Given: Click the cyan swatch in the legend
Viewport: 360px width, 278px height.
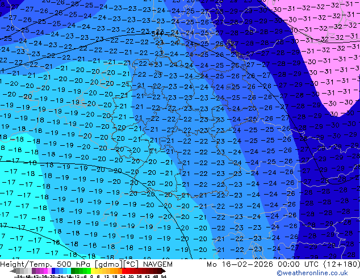Looking at the screenshot, I should tap(69, 271).
